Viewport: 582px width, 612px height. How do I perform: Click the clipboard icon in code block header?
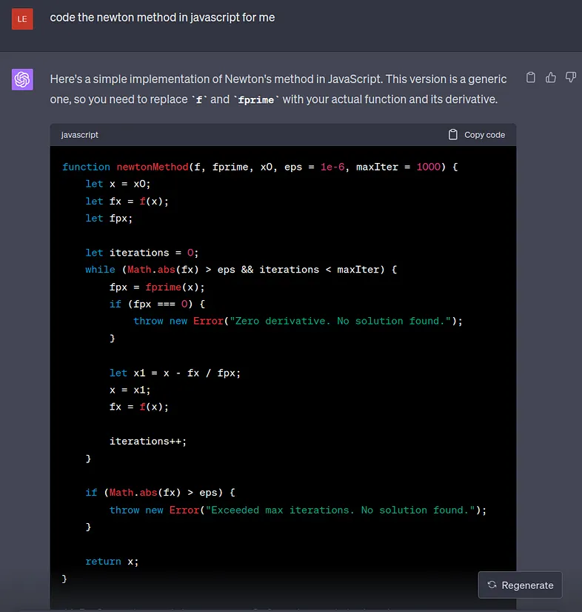pos(453,135)
